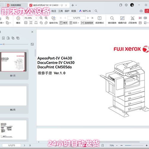Enable 双页 double page view
Viewport: 149px width, 149px height.
[73, 23]
